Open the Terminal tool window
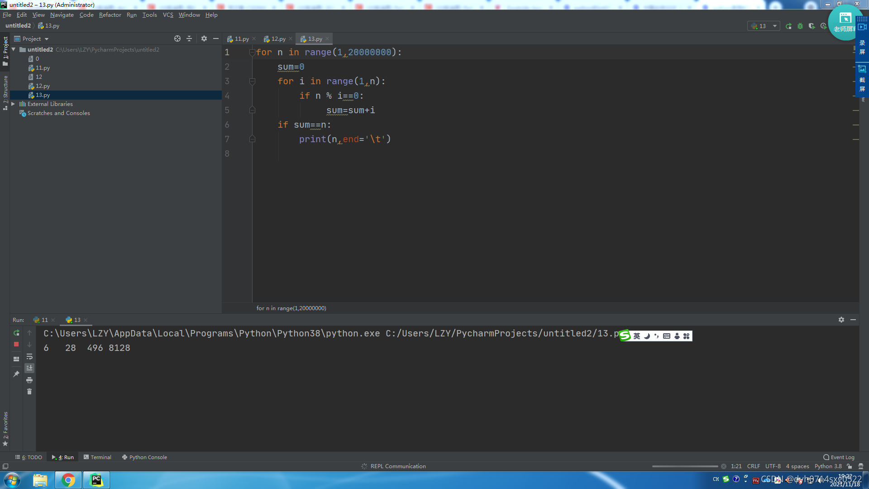Screen dimensions: 869x489 [97, 457]
